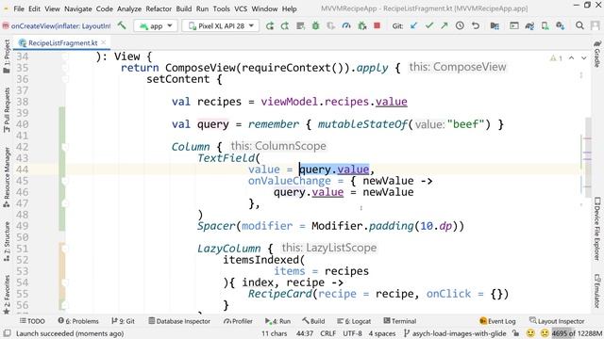Image resolution: width=604 pixels, height=339 pixels.
Task: Toggle the Pull Requests tool window
Action: (7, 110)
